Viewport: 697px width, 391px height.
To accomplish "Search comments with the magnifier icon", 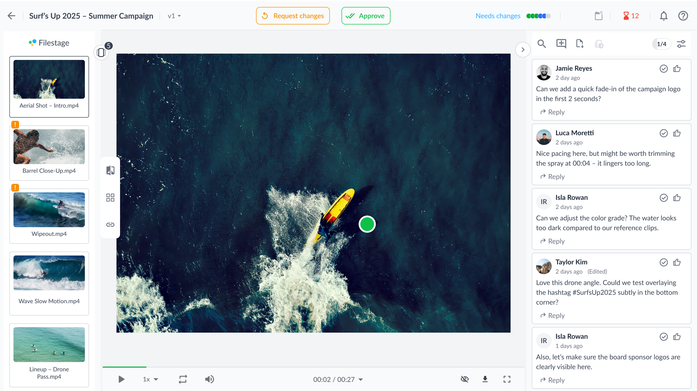I will tap(541, 44).
